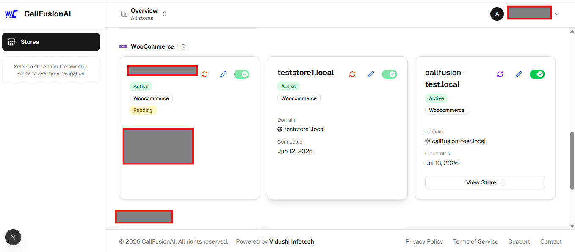The height and width of the screenshot is (252, 575).
Task: Click the CallFusionAI brand name
Action: pyautogui.click(x=47, y=14)
